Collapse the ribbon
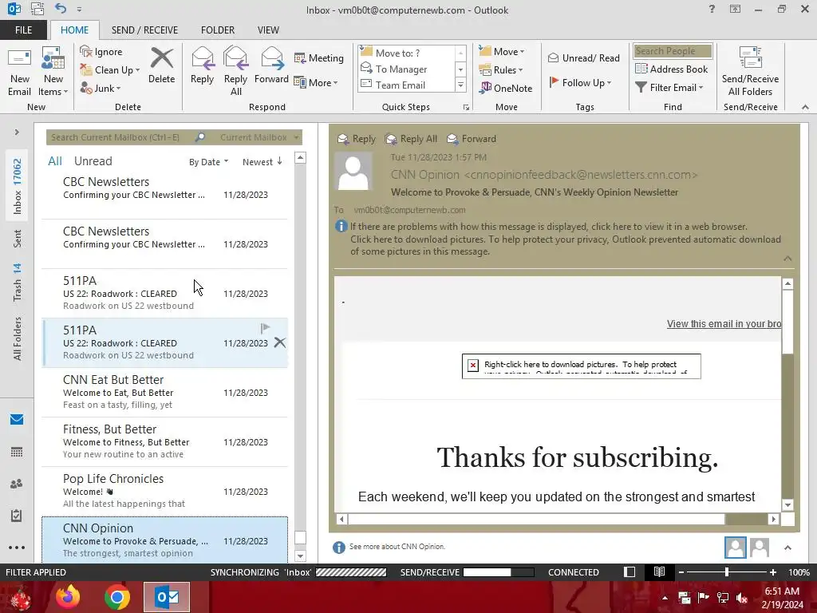 tap(805, 107)
